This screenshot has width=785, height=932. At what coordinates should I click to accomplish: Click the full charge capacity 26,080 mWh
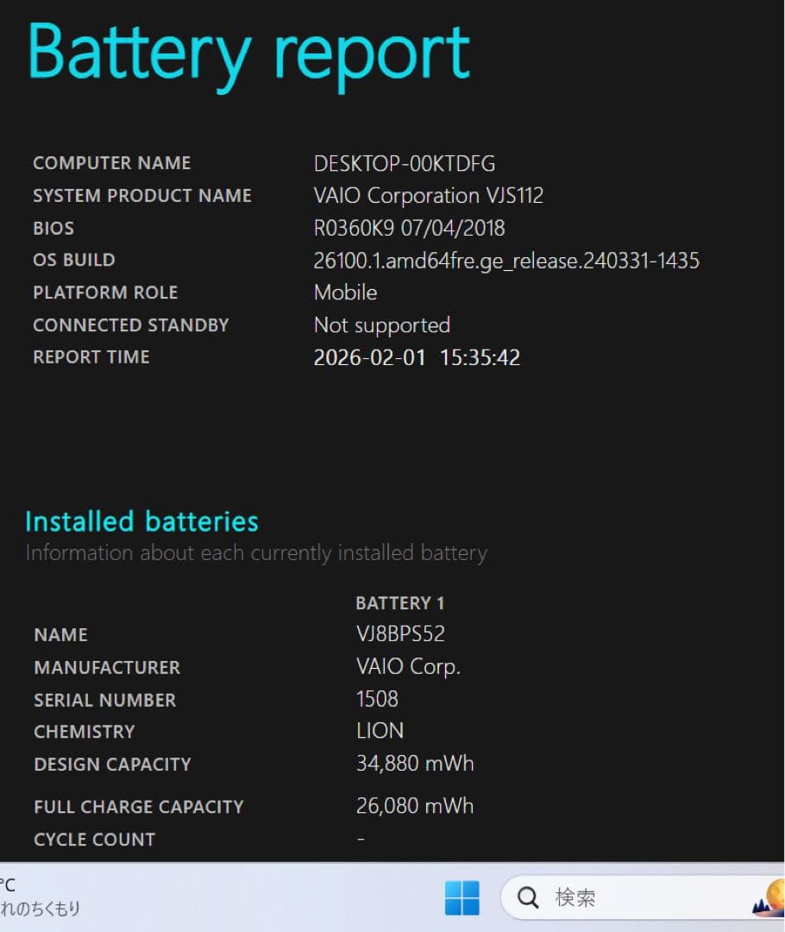click(414, 806)
